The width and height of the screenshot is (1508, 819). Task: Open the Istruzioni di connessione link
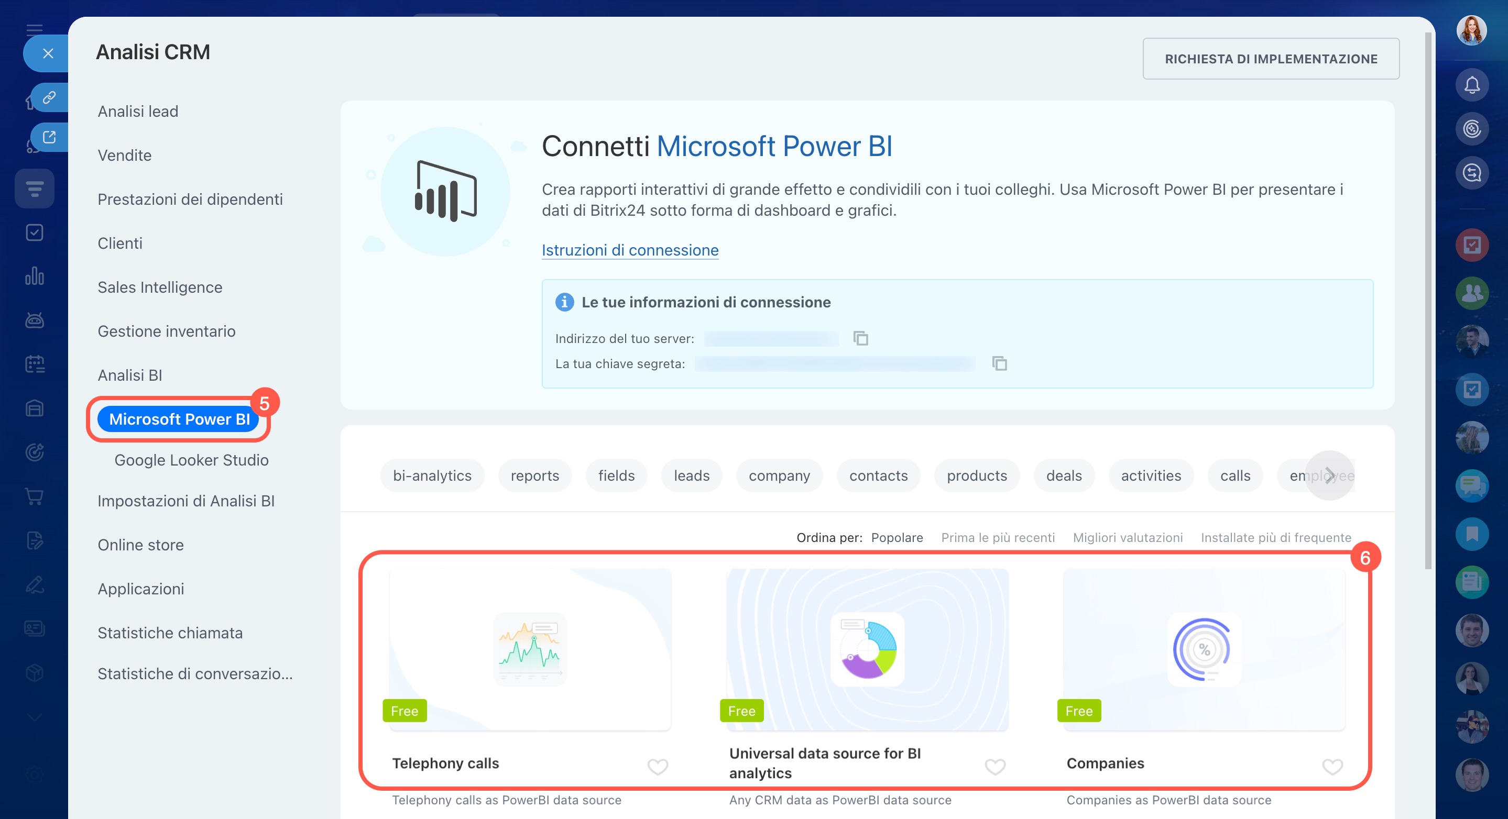pos(630,250)
